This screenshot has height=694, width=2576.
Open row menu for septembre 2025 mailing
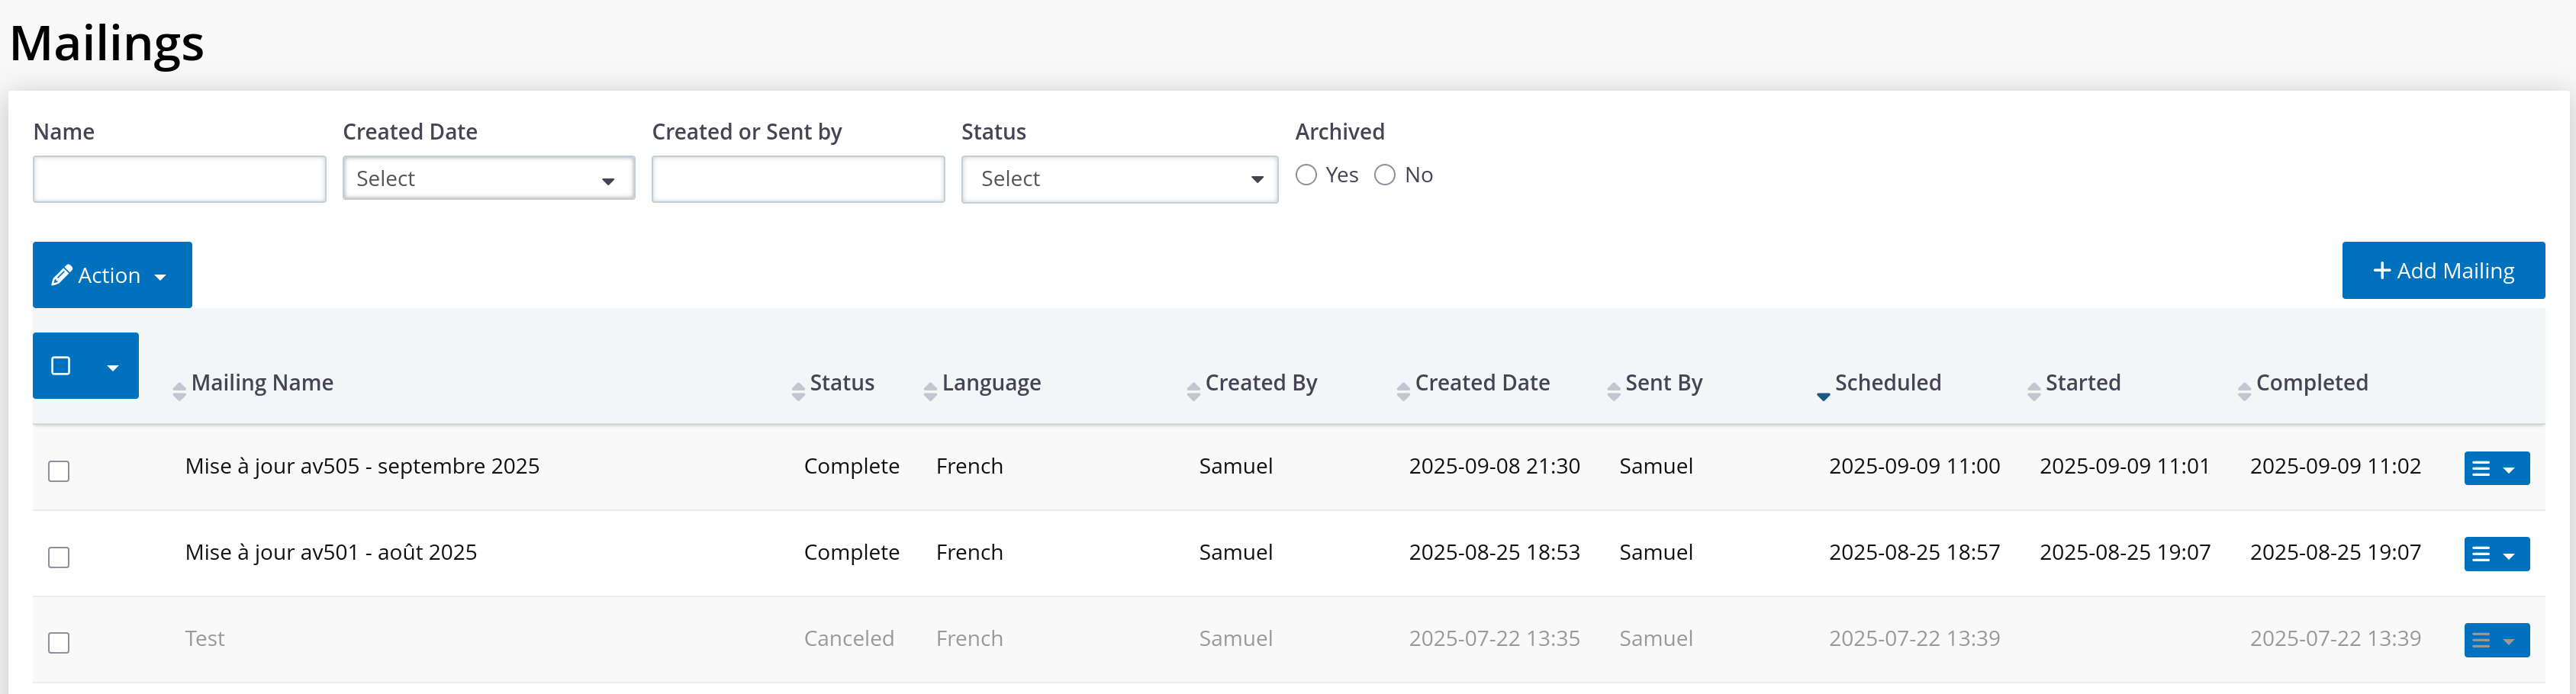2495,469
